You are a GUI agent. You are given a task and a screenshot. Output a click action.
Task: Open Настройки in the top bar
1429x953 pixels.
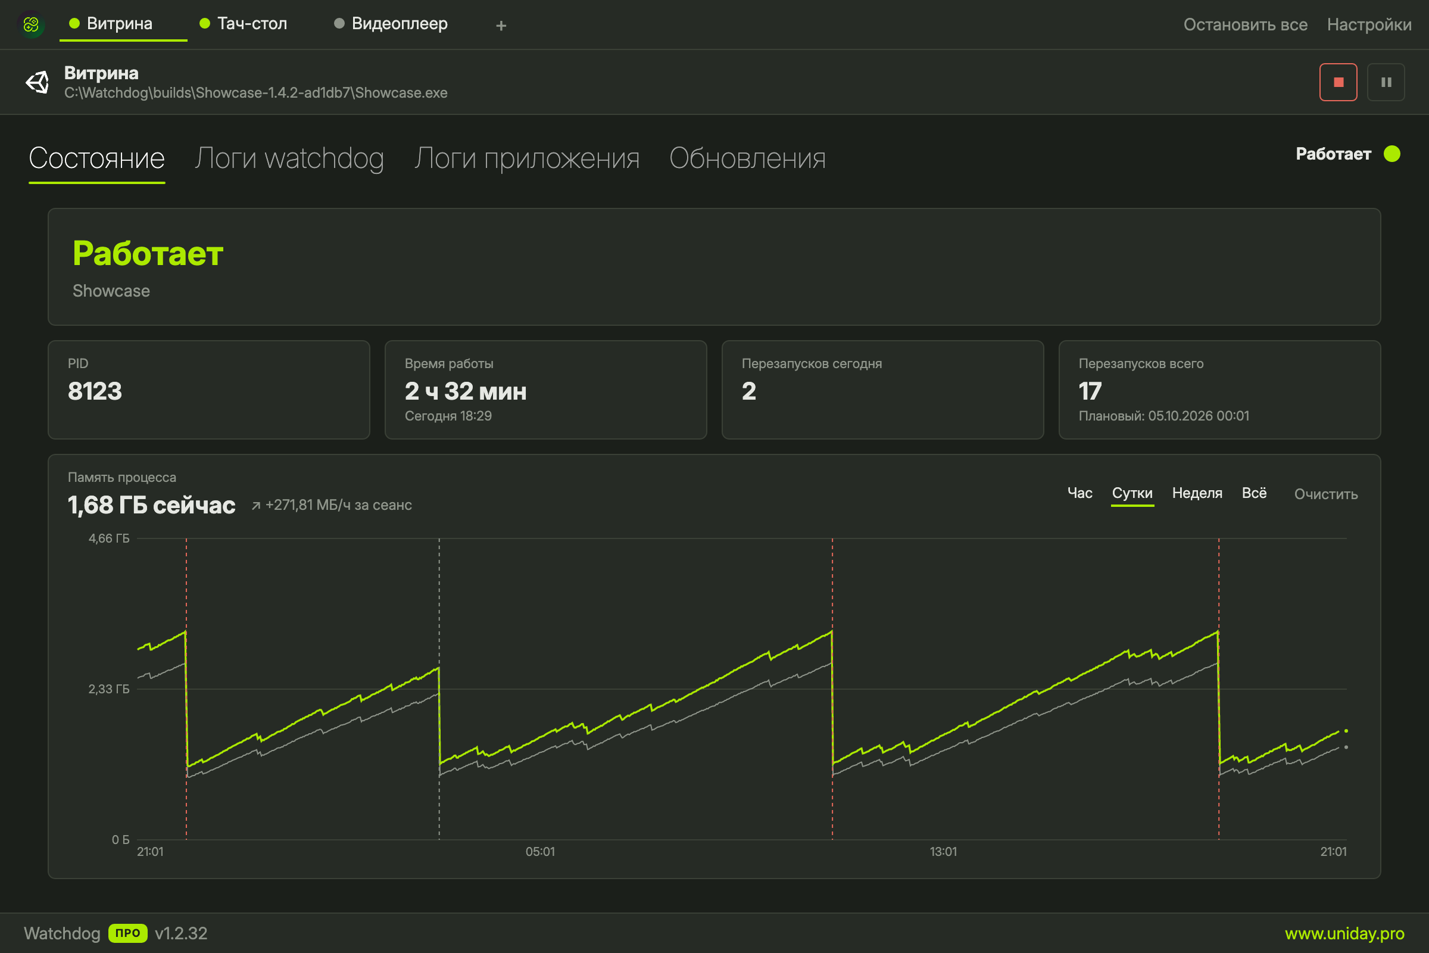pos(1369,24)
